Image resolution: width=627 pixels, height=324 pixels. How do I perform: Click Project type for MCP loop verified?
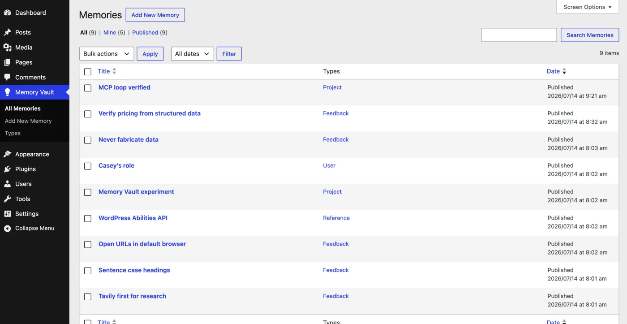[332, 87]
